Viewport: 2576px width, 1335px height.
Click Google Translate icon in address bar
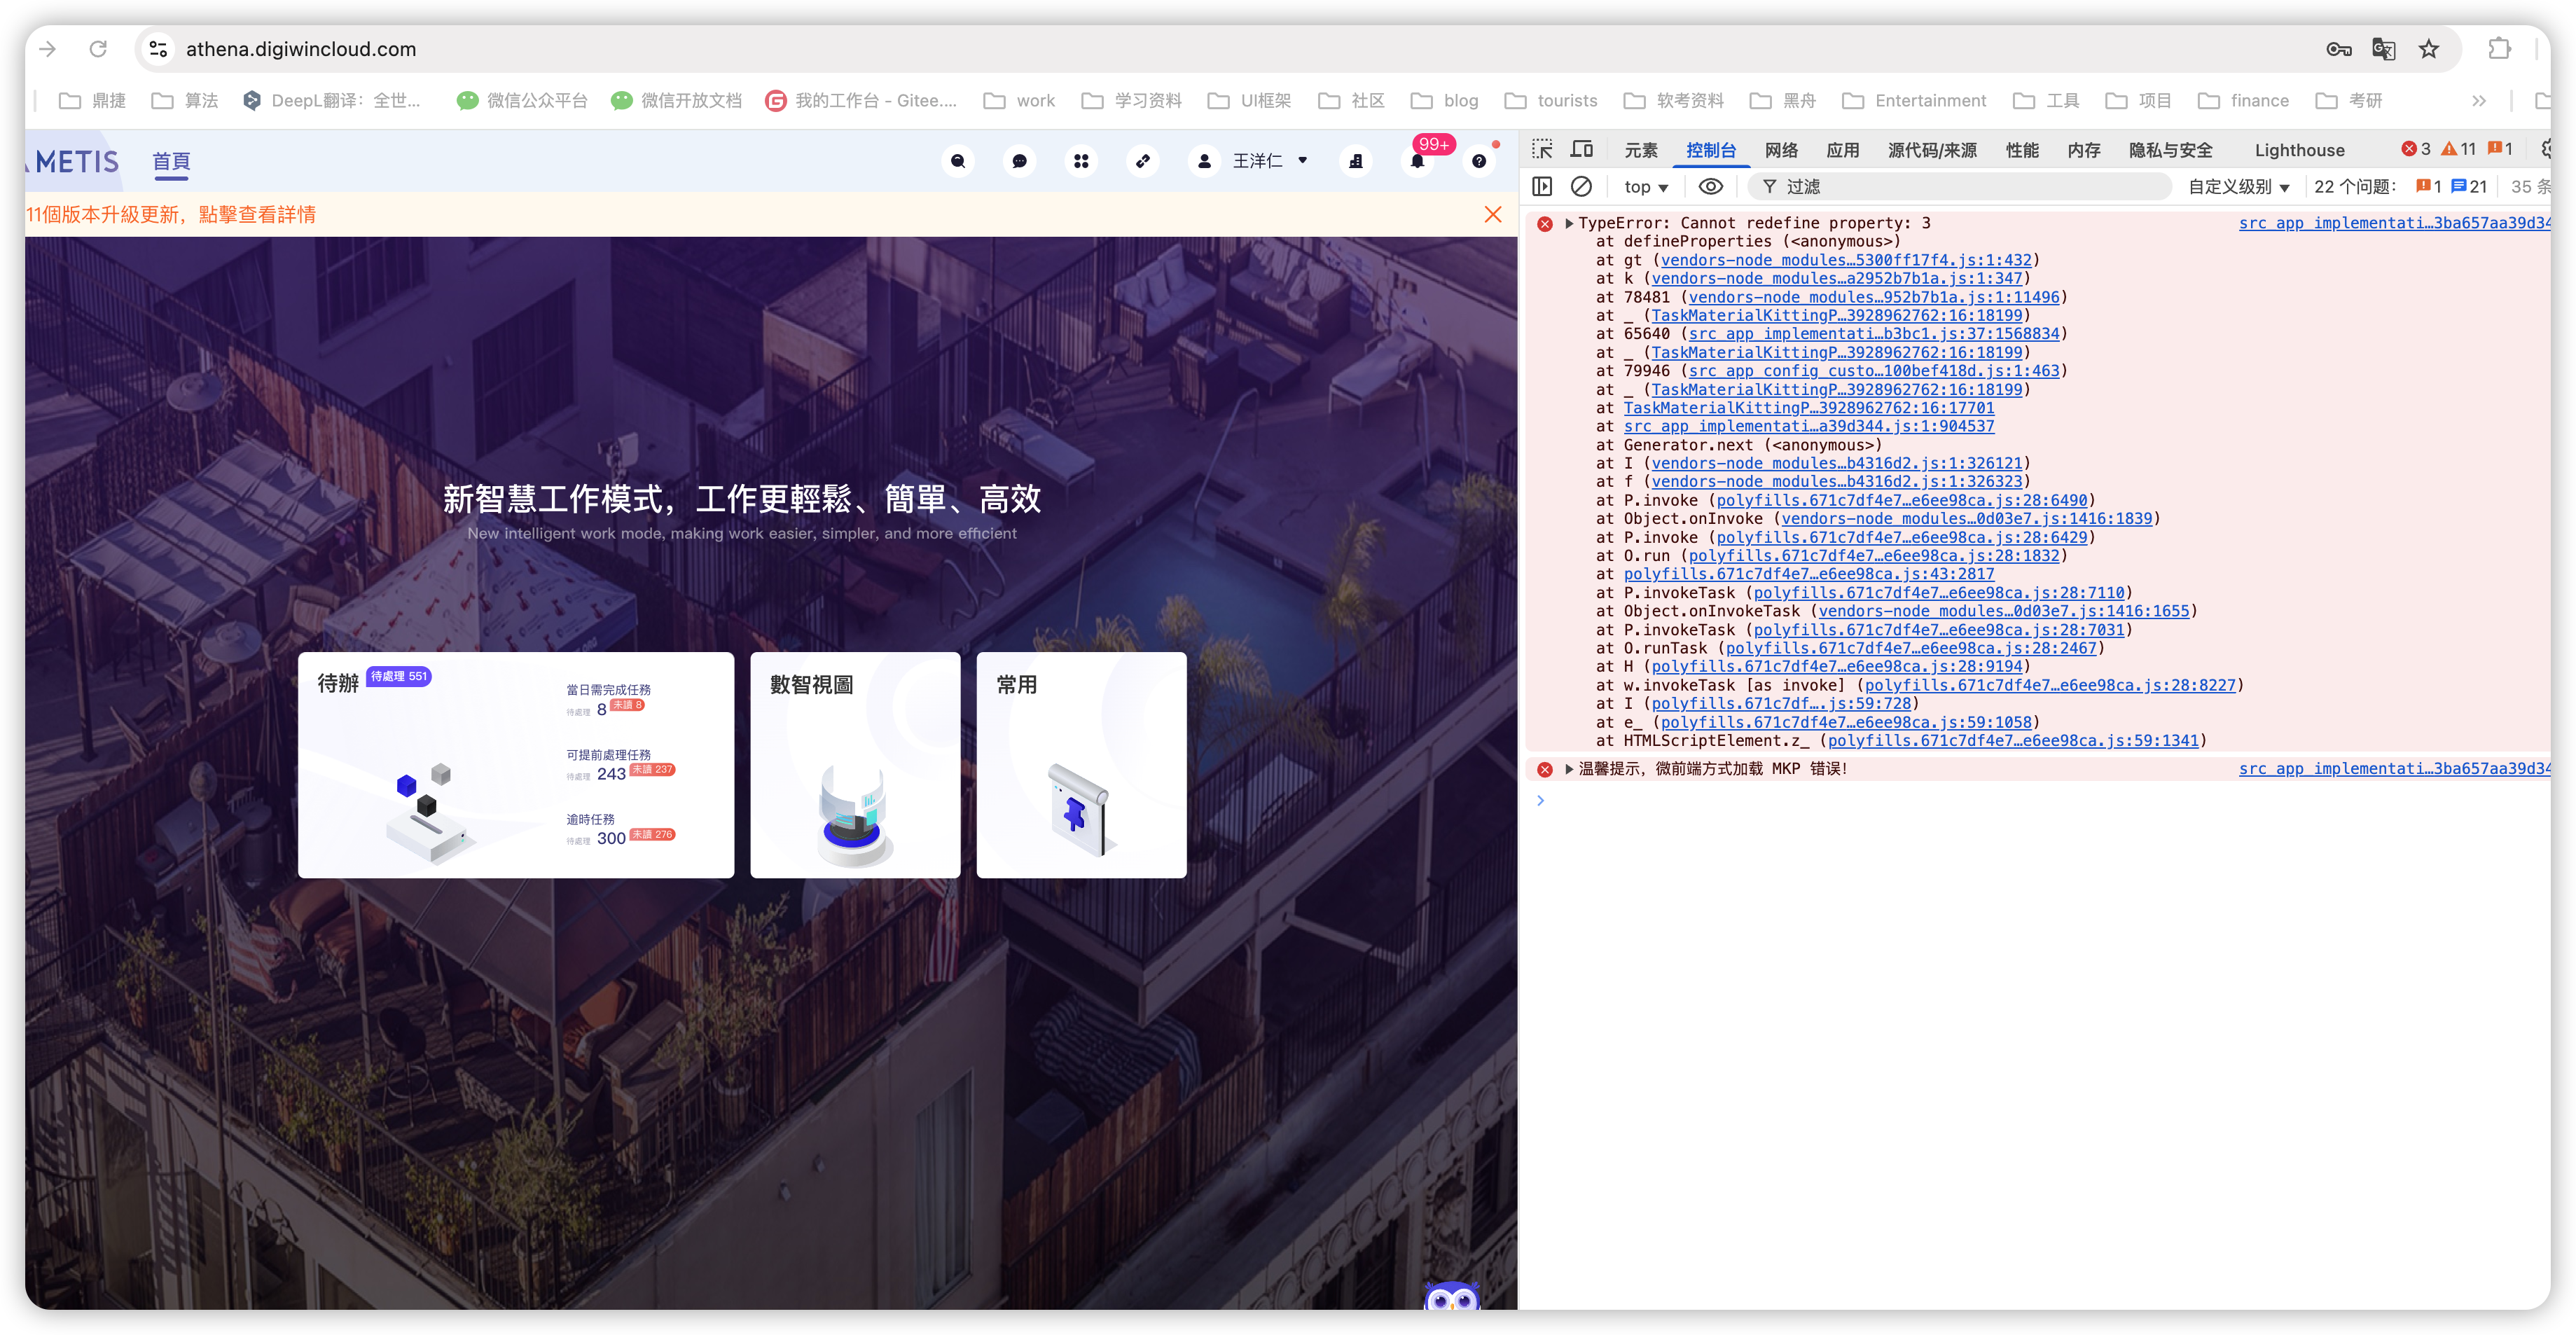tap(2383, 49)
